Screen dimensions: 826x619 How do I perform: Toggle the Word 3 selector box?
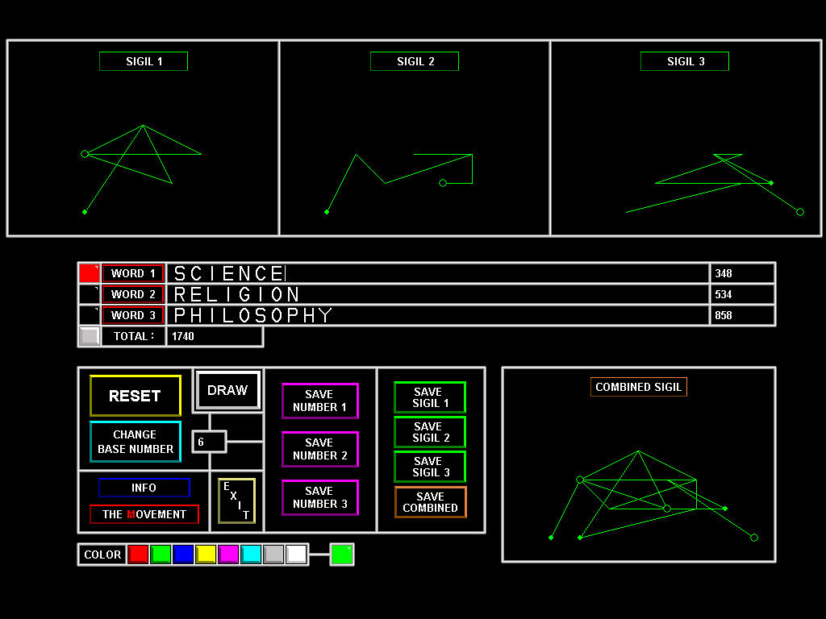89,315
